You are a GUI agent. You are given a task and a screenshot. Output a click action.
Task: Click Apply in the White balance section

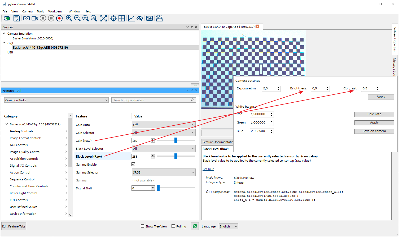tap(374, 122)
